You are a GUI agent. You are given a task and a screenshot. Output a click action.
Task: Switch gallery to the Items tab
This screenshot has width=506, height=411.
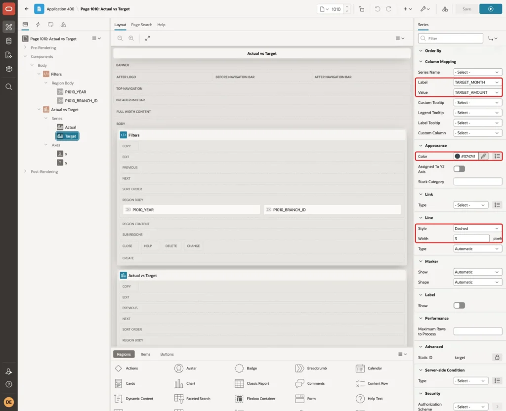[146, 354]
